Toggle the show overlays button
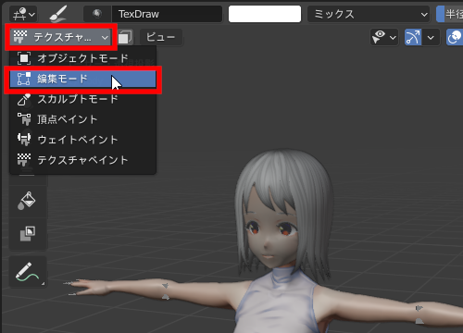Image resolution: width=463 pixels, height=333 pixels. (455, 37)
